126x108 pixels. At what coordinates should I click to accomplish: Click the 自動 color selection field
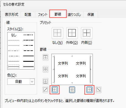[21, 82]
